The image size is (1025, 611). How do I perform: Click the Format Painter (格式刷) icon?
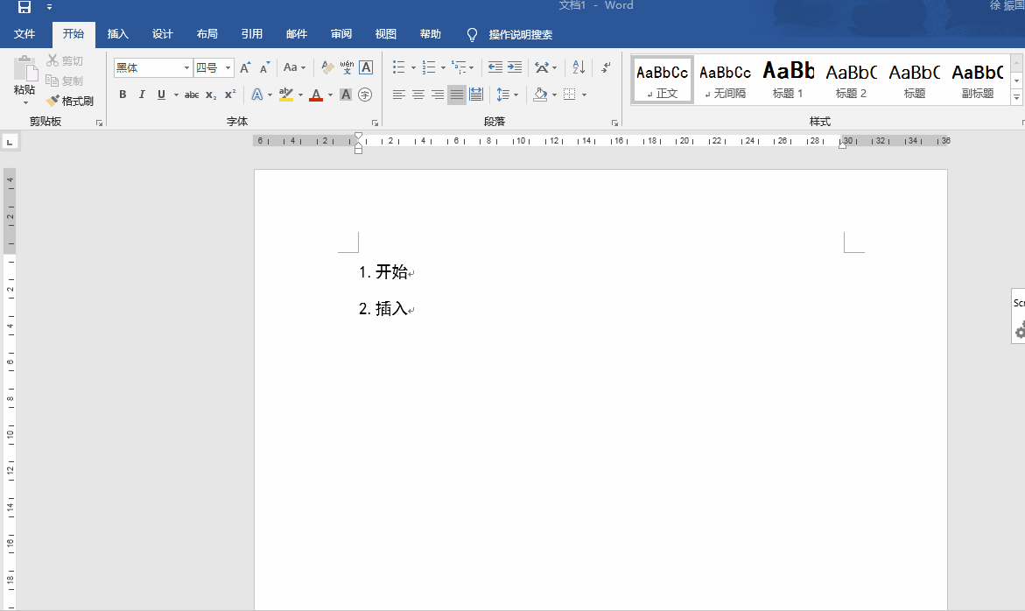point(53,101)
